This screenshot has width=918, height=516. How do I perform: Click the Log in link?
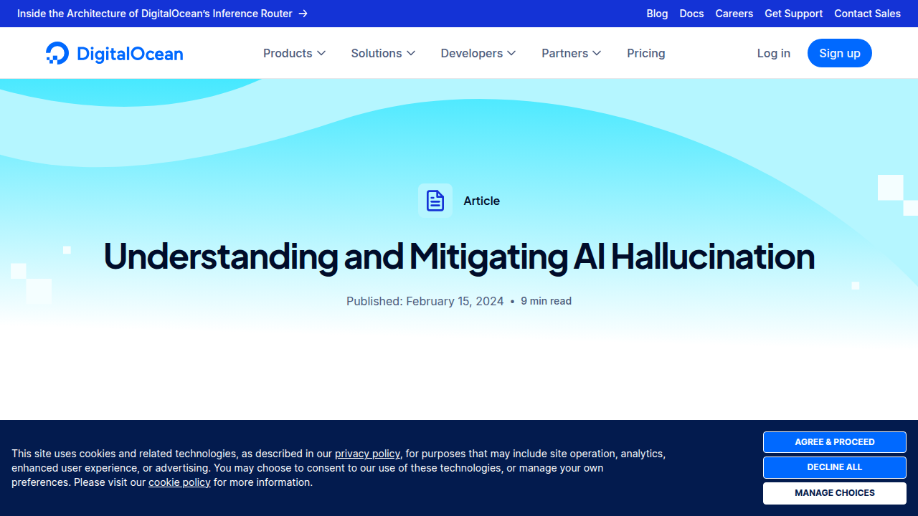(774, 53)
